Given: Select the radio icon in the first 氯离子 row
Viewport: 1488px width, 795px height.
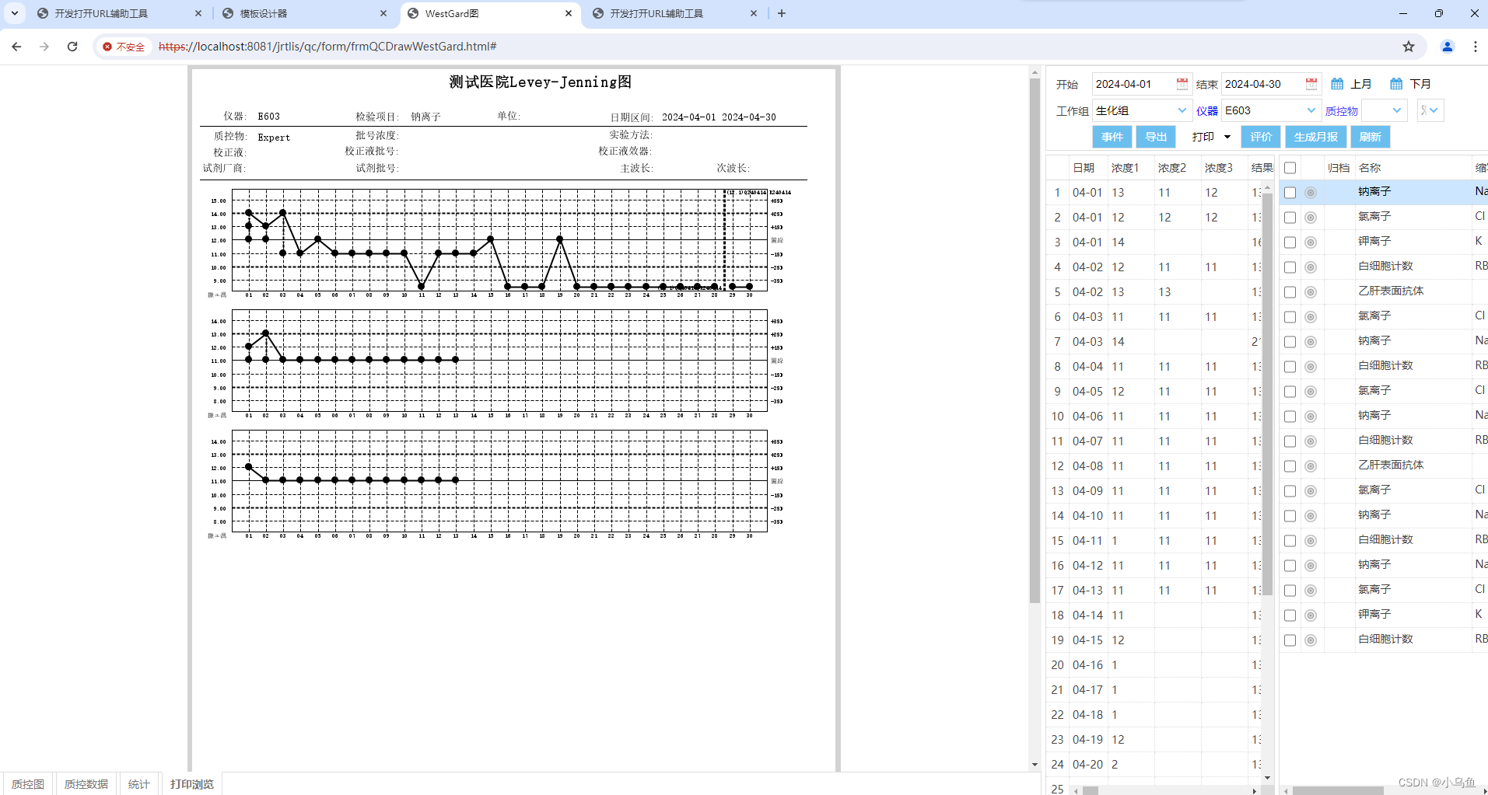Looking at the screenshot, I should coord(1311,218).
